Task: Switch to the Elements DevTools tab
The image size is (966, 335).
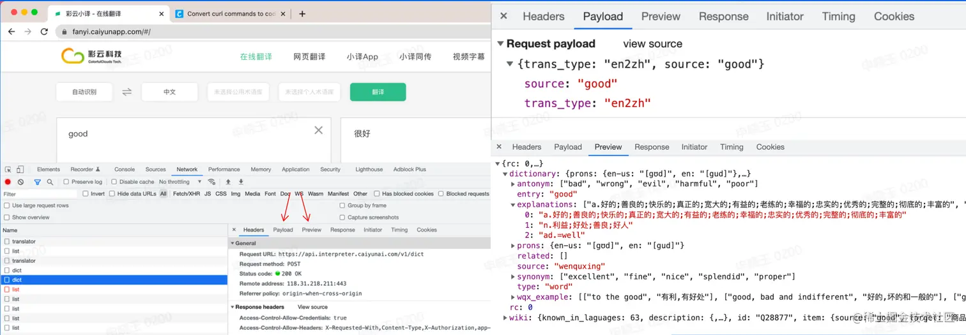Action: (49, 170)
